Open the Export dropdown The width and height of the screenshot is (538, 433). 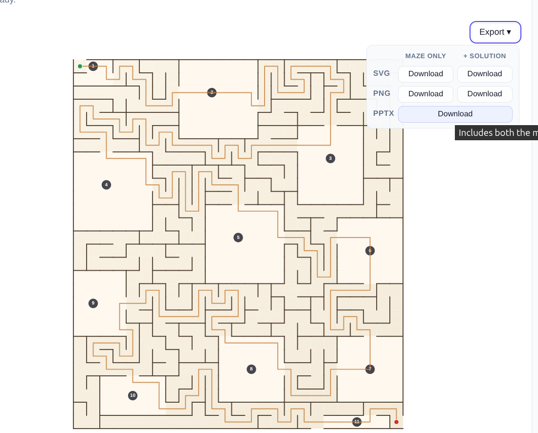495,32
